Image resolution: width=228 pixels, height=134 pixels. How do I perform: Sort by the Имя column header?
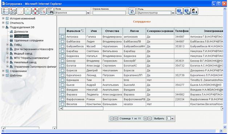point(94,31)
